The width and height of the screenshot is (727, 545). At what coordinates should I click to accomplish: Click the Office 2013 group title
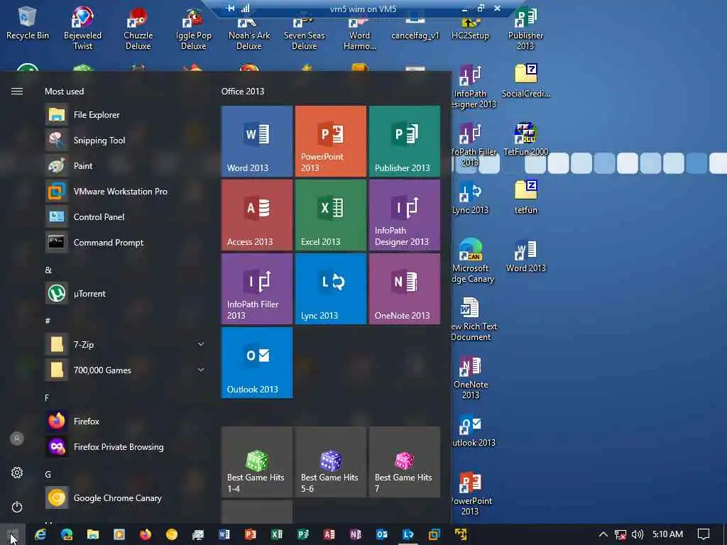[243, 92]
